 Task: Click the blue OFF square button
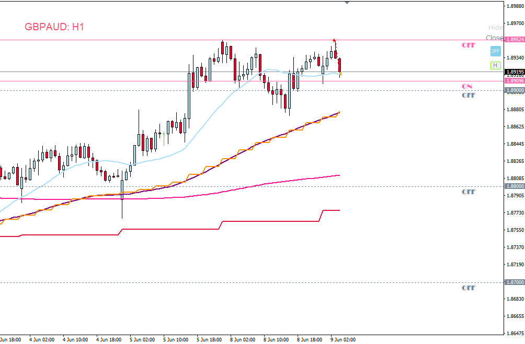click(496, 51)
